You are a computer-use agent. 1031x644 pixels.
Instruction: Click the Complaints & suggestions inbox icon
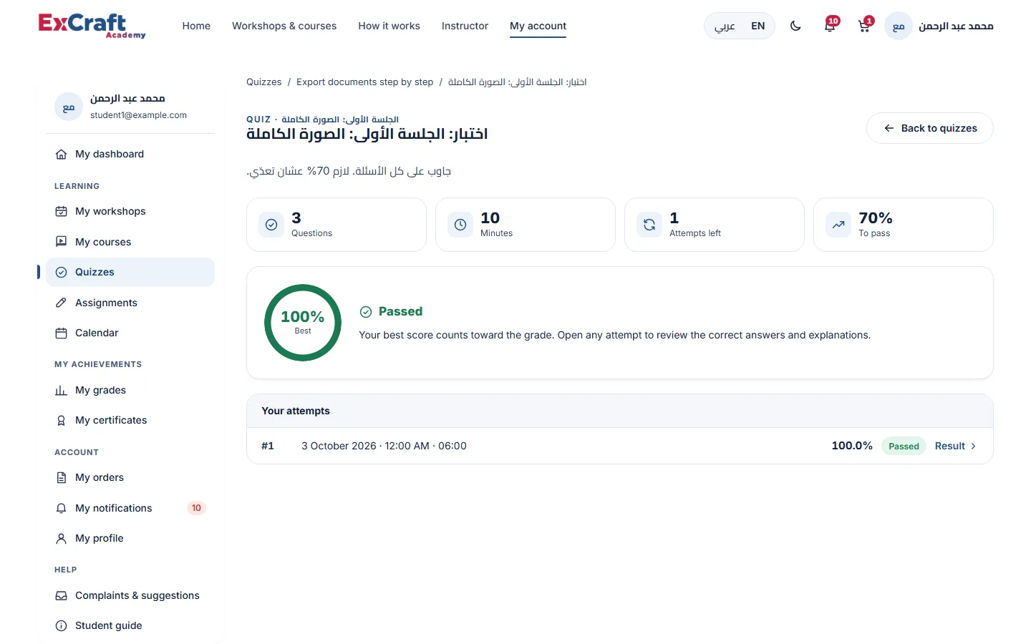pyautogui.click(x=62, y=595)
